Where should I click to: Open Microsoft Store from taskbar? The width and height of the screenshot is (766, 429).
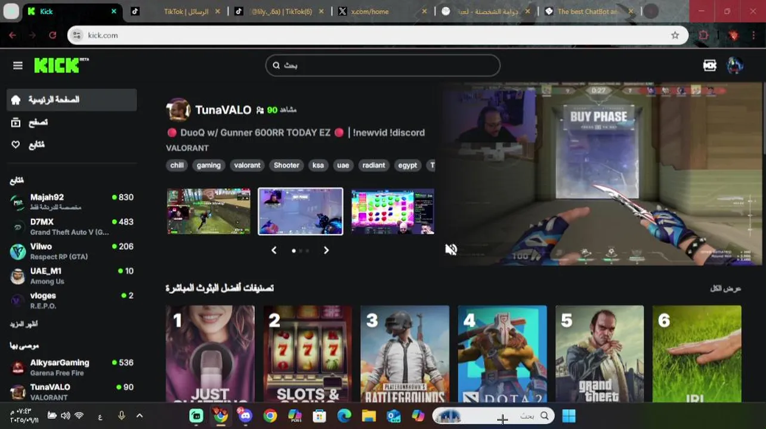(320, 416)
